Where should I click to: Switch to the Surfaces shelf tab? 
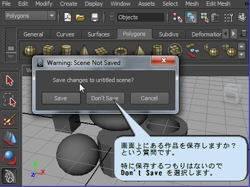[98, 34]
